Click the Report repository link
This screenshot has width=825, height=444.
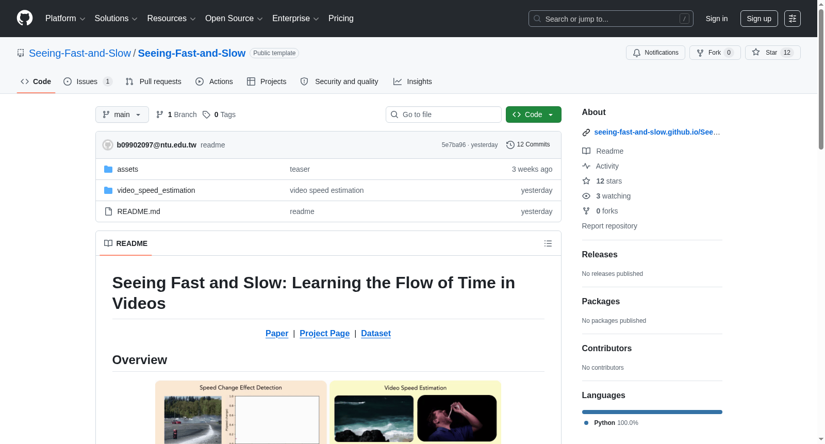coord(609,226)
